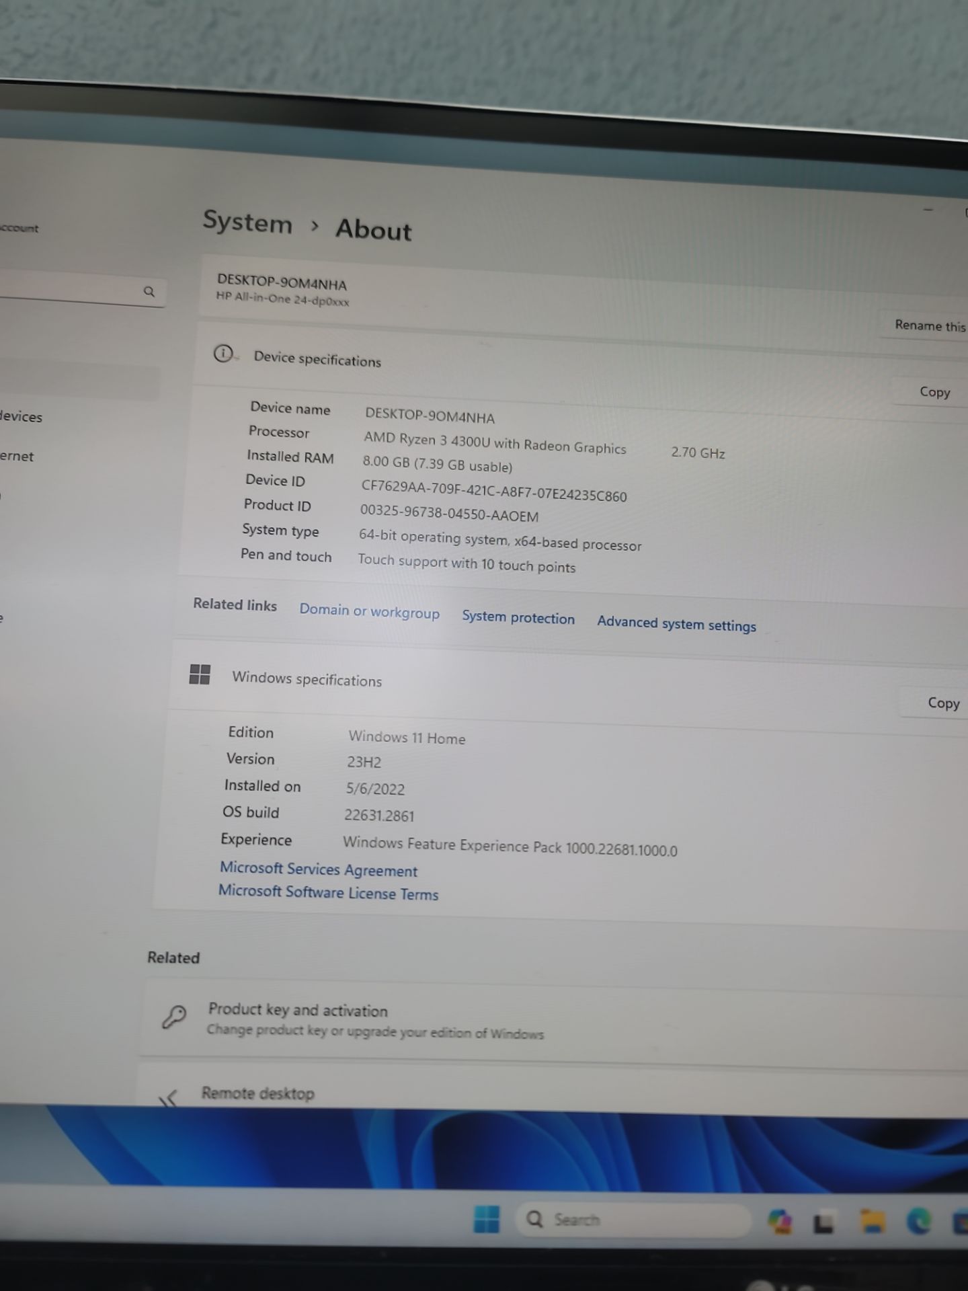968x1291 pixels.
Task: Click Touch support with 10 touch points
Action: pos(467,563)
